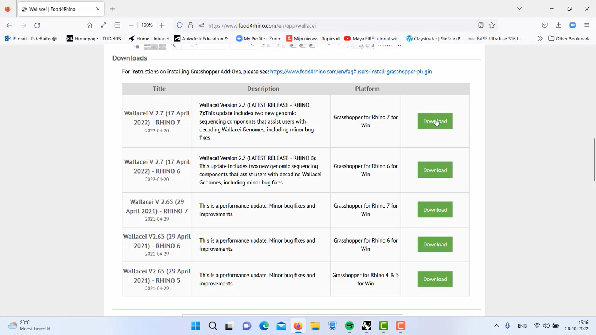596x335 pixels.
Task: Zoom out the page with the minus control
Action: click(131, 25)
